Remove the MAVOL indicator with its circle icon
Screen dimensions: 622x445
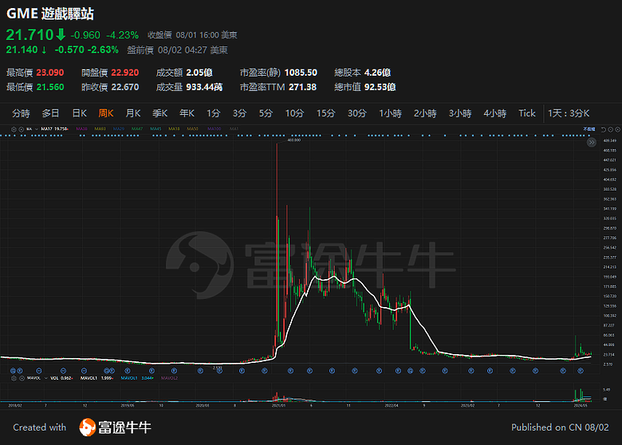pyautogui.click(x=22, y=378)
